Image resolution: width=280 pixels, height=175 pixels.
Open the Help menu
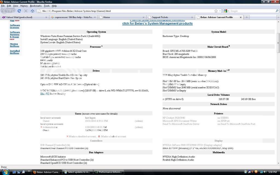click(x=54, y=6)
